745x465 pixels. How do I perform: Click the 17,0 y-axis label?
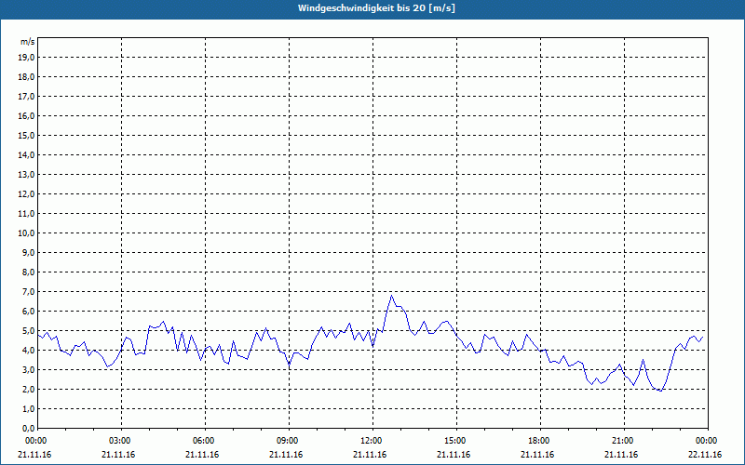[x=26, y=97]
